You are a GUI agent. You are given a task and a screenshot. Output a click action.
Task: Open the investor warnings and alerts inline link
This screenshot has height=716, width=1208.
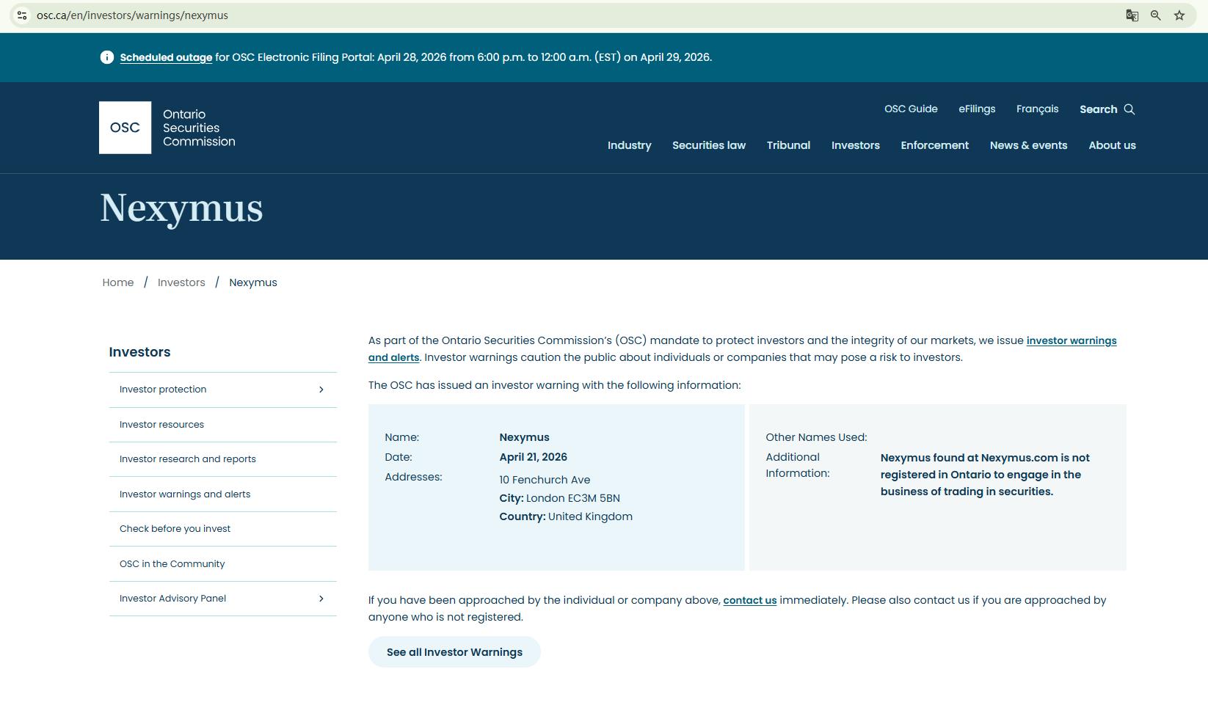coord(1071,340)
